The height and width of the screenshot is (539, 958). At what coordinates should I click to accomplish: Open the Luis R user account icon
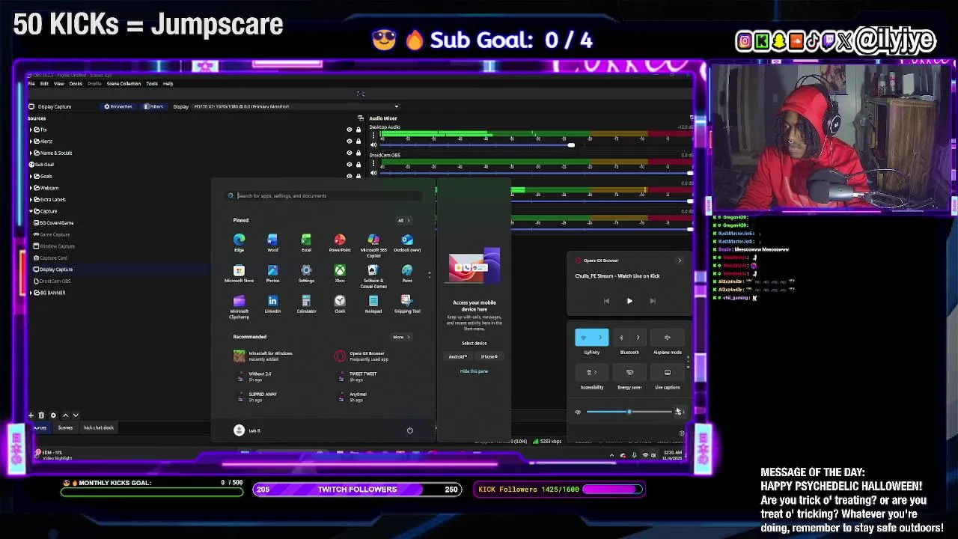[x=239, y=430]
